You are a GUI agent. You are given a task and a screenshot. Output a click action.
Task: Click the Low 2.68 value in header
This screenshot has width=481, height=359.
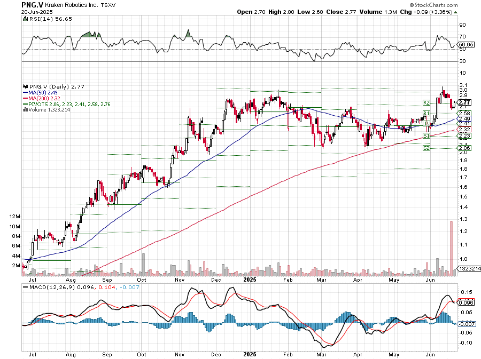[310, 12]
